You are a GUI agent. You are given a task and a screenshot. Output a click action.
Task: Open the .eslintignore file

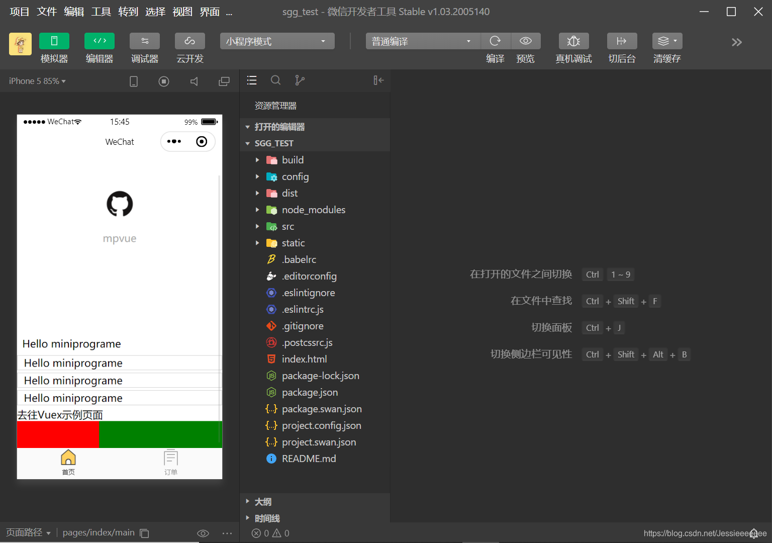pyautogui.click(x=315, y=293)
